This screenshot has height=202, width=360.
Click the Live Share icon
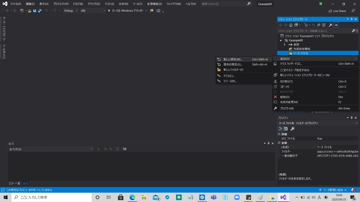pyautogui.click(x=330, y=11)
